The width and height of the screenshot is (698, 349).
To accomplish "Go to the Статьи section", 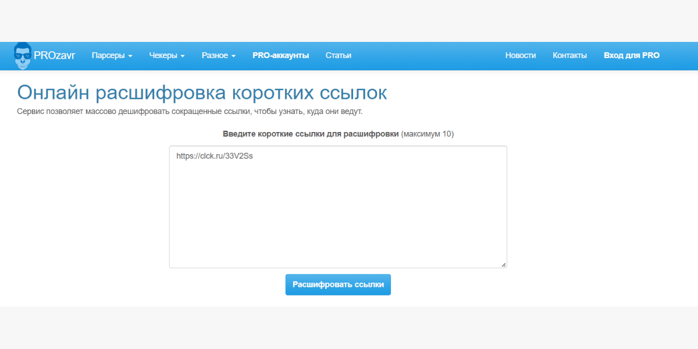I will (339, 56).
